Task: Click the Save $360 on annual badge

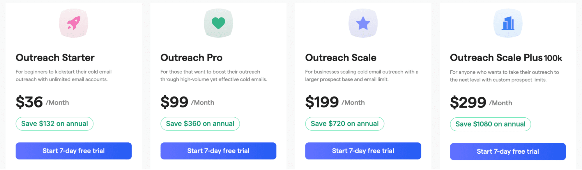Action: coord(200,124)
